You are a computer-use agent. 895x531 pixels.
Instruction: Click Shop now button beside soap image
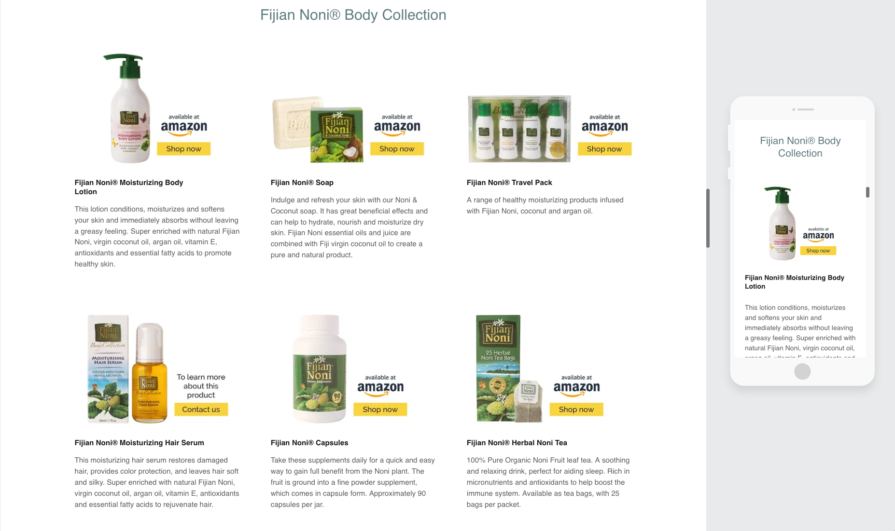coord(397,149)
